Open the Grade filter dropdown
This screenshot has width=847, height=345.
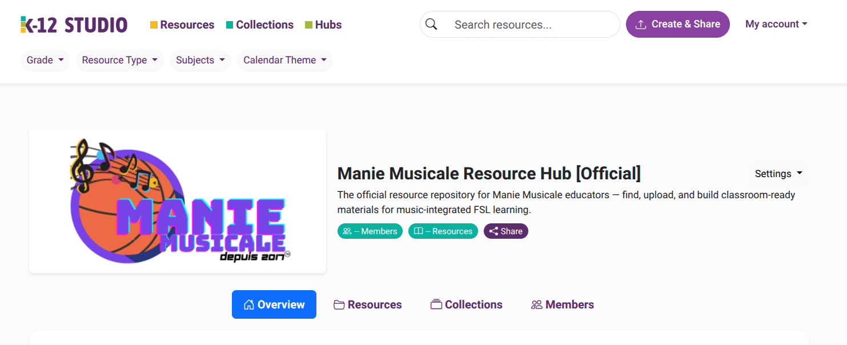pos(45,60)
